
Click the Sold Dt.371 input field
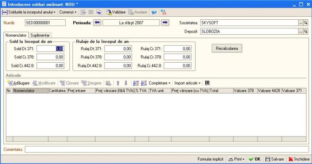pyautogui.click(x=50, y=49)
